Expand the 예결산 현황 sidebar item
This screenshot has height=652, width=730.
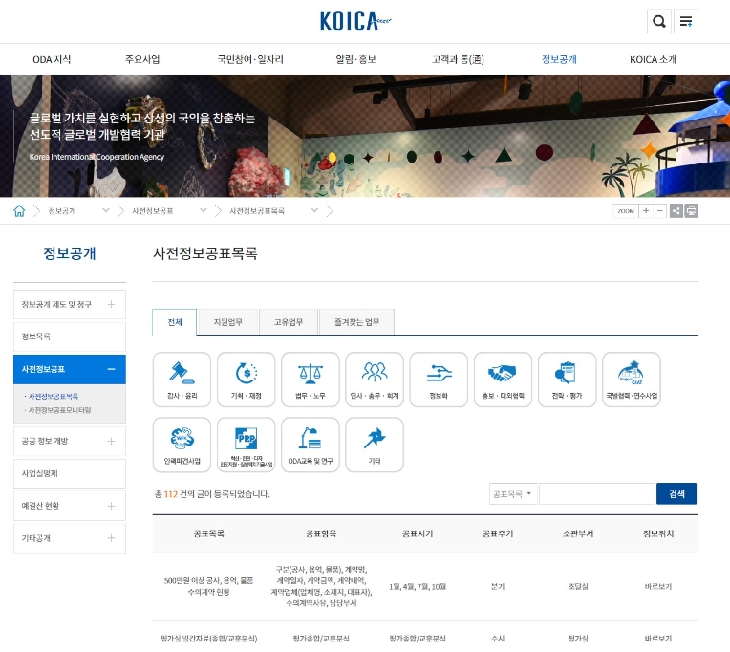111,506
